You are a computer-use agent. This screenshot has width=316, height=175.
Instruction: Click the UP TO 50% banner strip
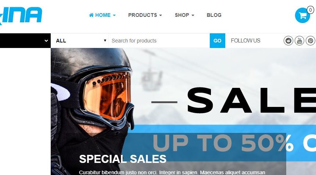222,143
